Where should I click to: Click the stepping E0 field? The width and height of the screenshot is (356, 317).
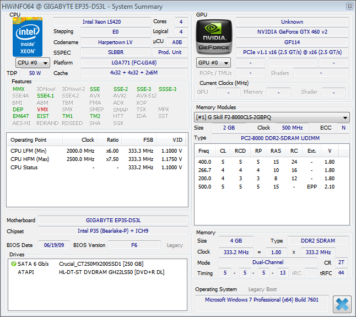[x=116, y=32]
